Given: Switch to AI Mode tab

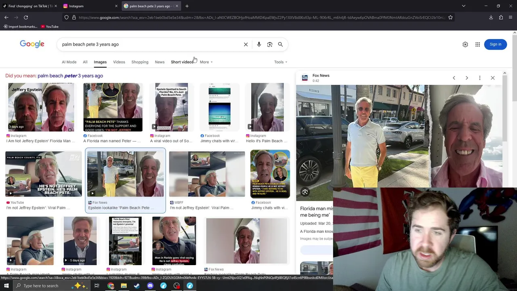Looking at the screenshot, I should (69, 62).
